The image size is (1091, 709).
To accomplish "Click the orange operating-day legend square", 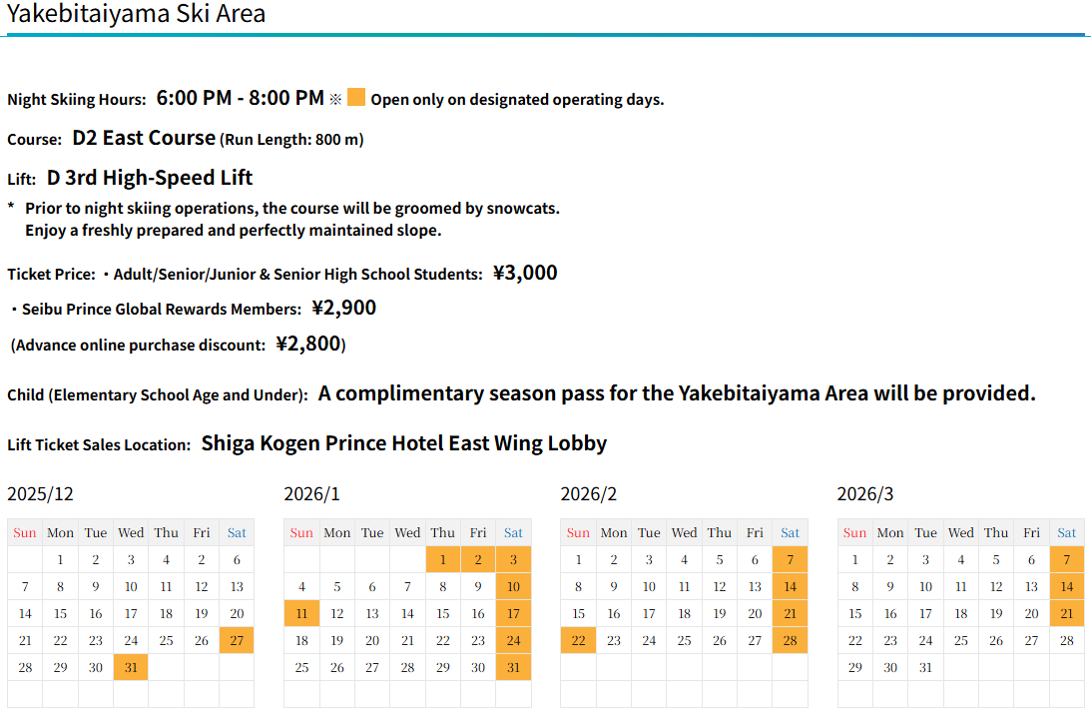I will pyautogui.click(x=356, y=98).
